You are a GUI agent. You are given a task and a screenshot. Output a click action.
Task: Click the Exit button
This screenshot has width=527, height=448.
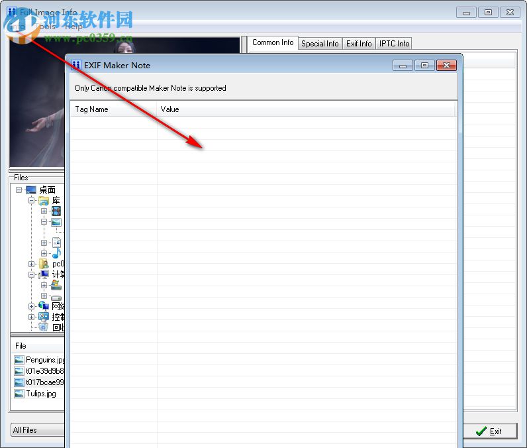(x=490, y=431)
